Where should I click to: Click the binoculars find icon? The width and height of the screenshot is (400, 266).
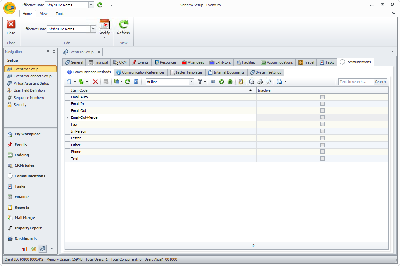click(x=213, y=82)
